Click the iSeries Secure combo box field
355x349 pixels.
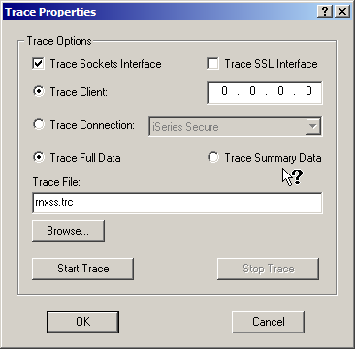click(x=235, y=126)
